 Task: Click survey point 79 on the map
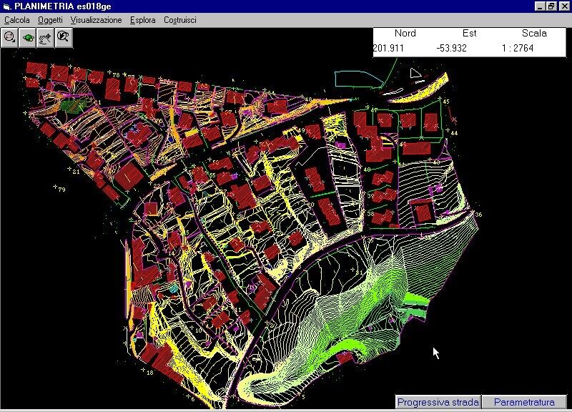tap(59, 188)
